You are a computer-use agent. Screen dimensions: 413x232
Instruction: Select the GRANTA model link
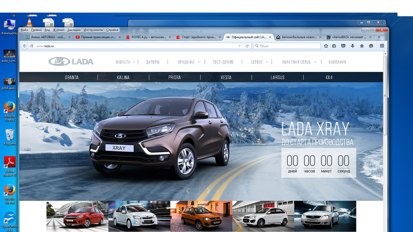point(71,78)
